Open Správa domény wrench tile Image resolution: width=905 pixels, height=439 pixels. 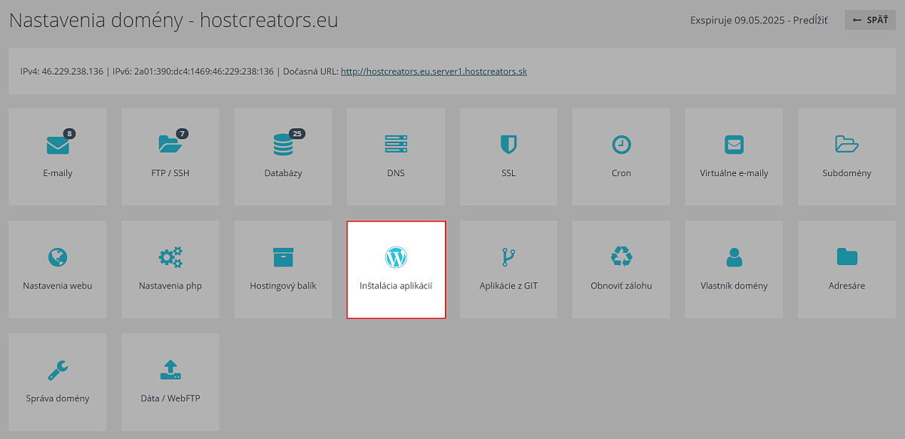[57, 383]
